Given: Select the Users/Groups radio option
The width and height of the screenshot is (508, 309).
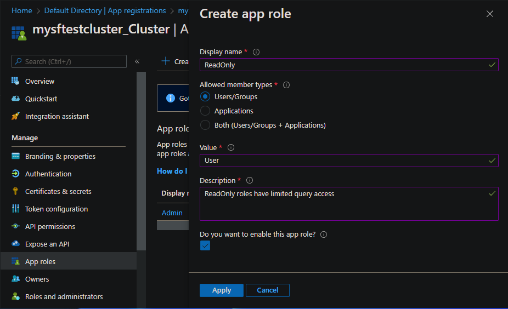Looking at the screenshot, I should (x=205, y=97).
